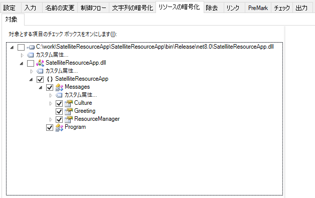Select the 制御フロー tab
Image resolution: width=315 pixels, height=198 pixels.
93,8
